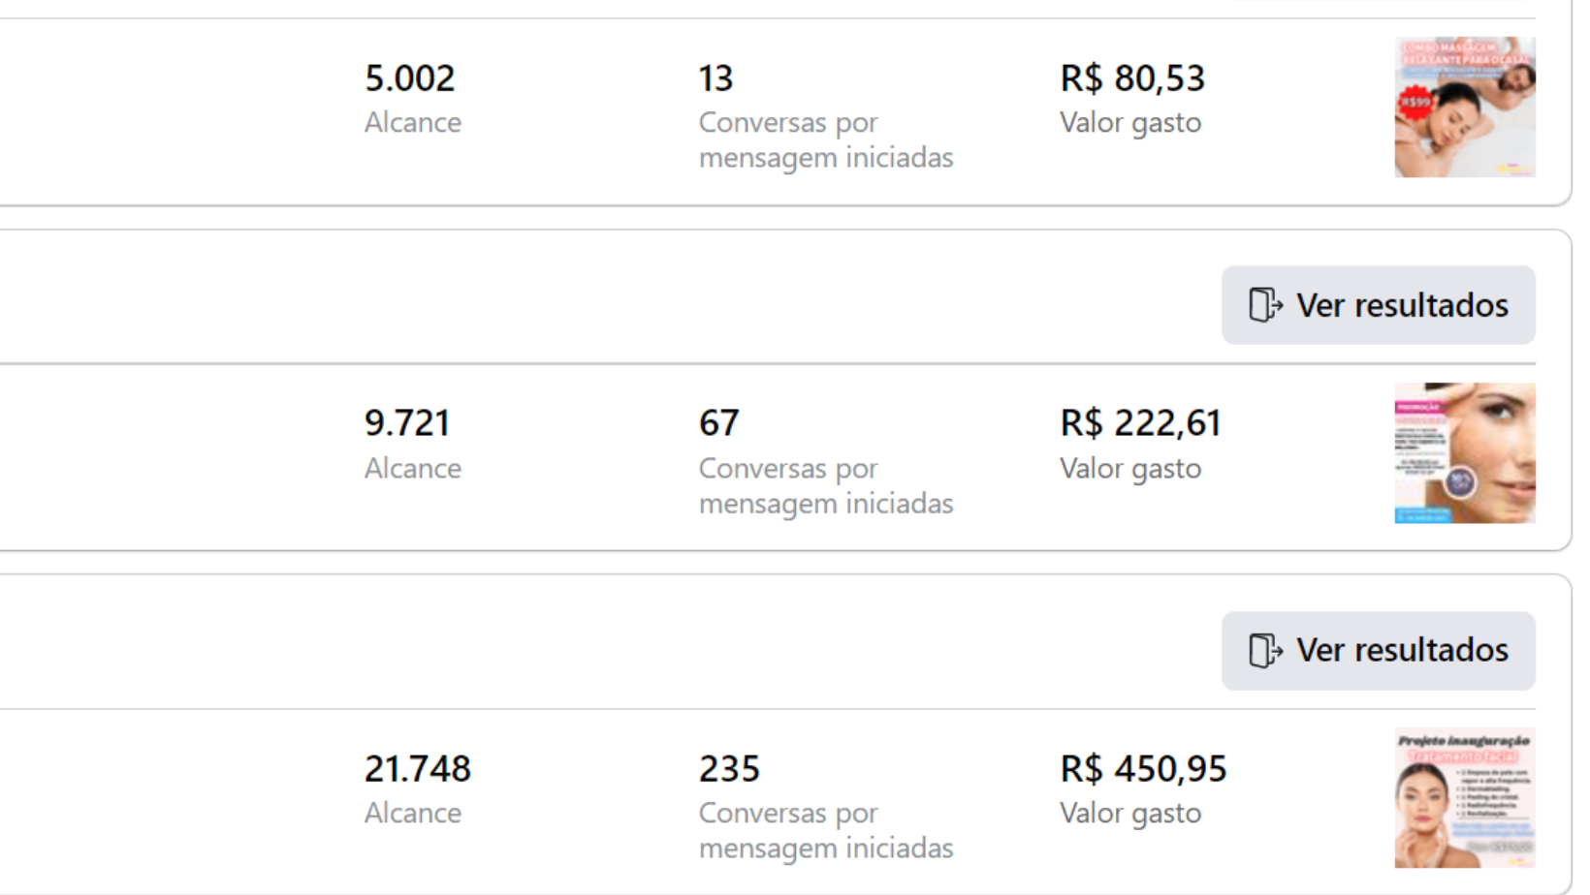Click the Valor gasto label under R$ 80,53
The image size is (1590, 895).
(x=1129, y=123)
